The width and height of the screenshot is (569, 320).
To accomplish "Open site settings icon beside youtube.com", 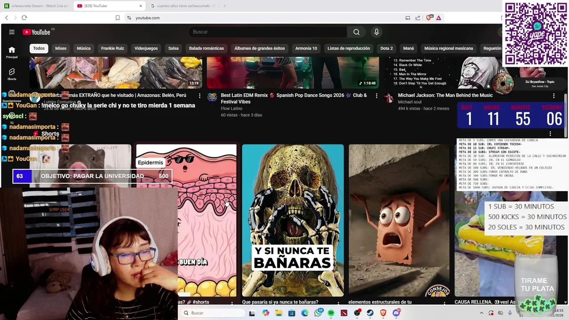I will pyautogui.click(x=129, y=18).
